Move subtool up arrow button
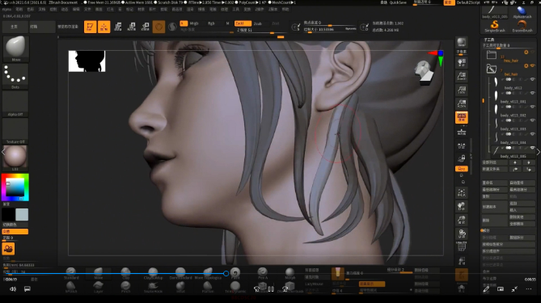The image size is (541, 303). (515, 162)
